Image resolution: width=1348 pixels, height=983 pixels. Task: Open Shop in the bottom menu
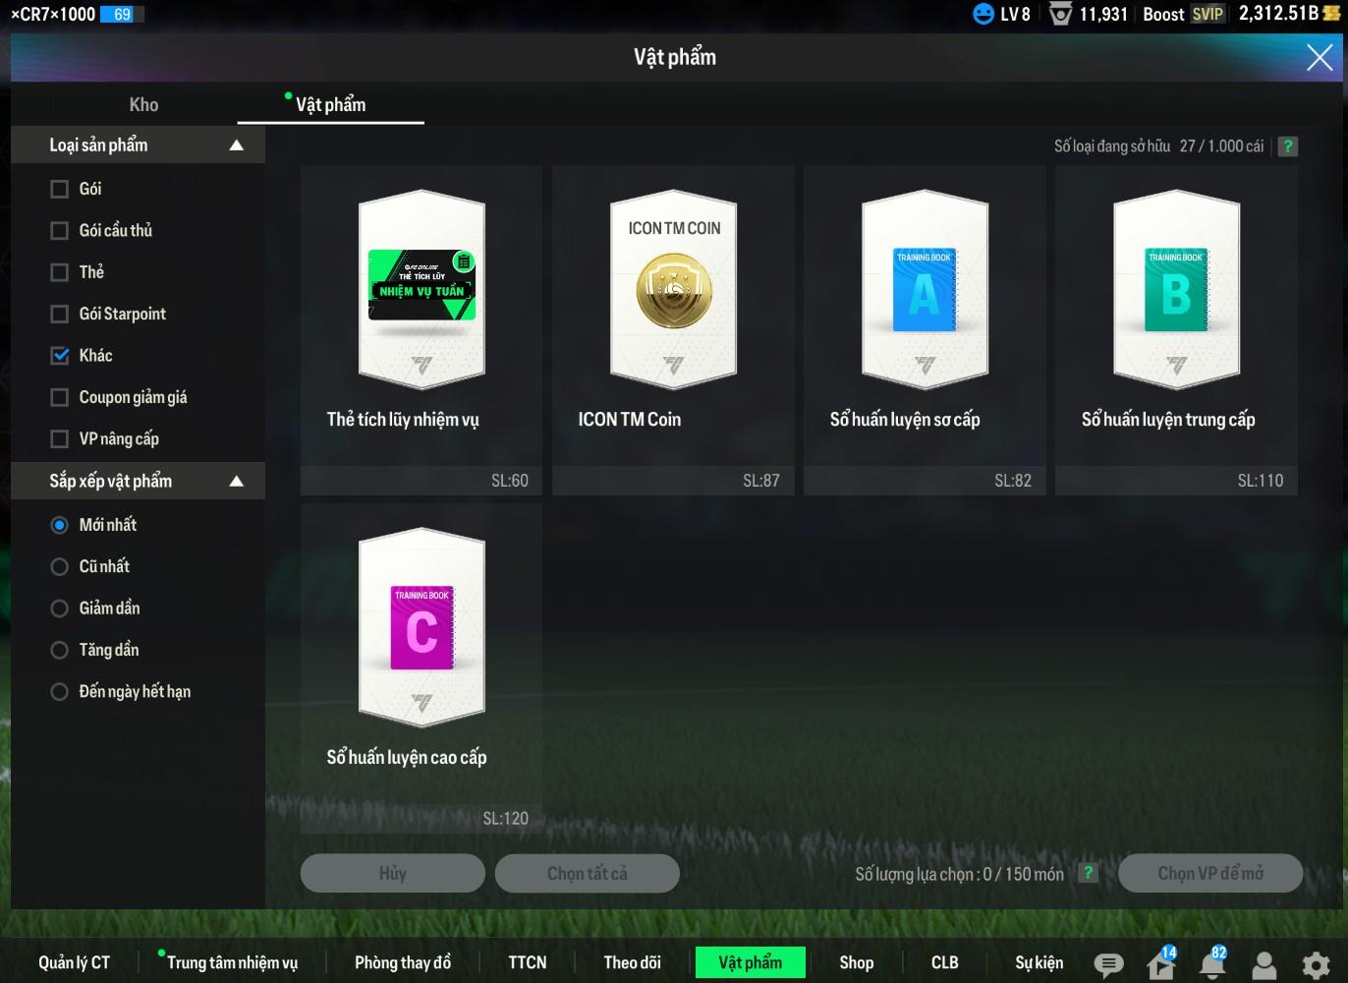tap(856, 962)
